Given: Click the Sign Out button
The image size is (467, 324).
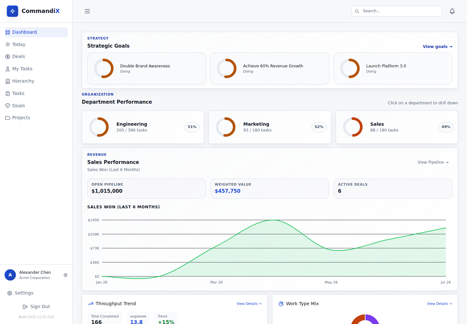Looking at the screenshot, I should (x=36, y=307).
